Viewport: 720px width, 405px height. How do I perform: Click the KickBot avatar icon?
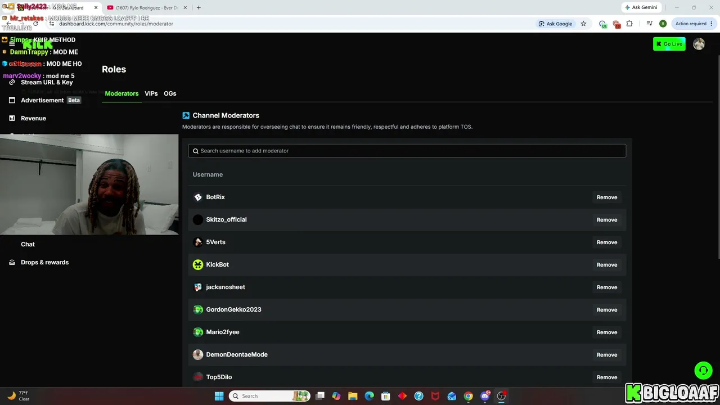coord(198,264)
